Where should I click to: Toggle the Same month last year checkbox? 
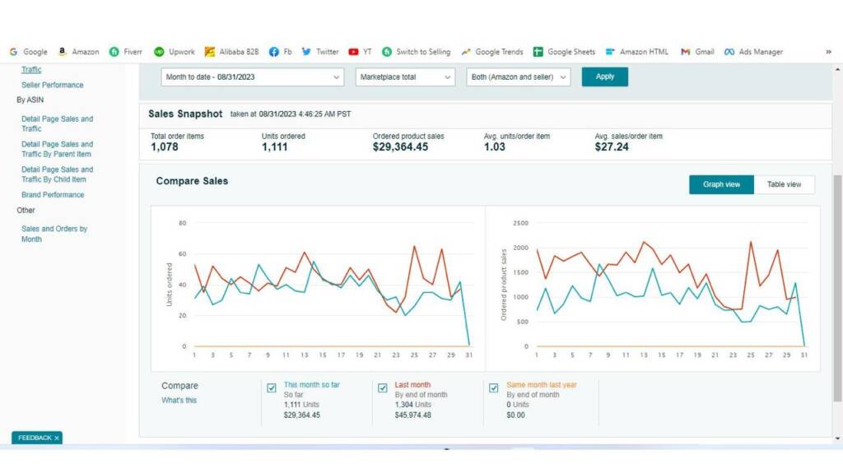tap(494, 388)
